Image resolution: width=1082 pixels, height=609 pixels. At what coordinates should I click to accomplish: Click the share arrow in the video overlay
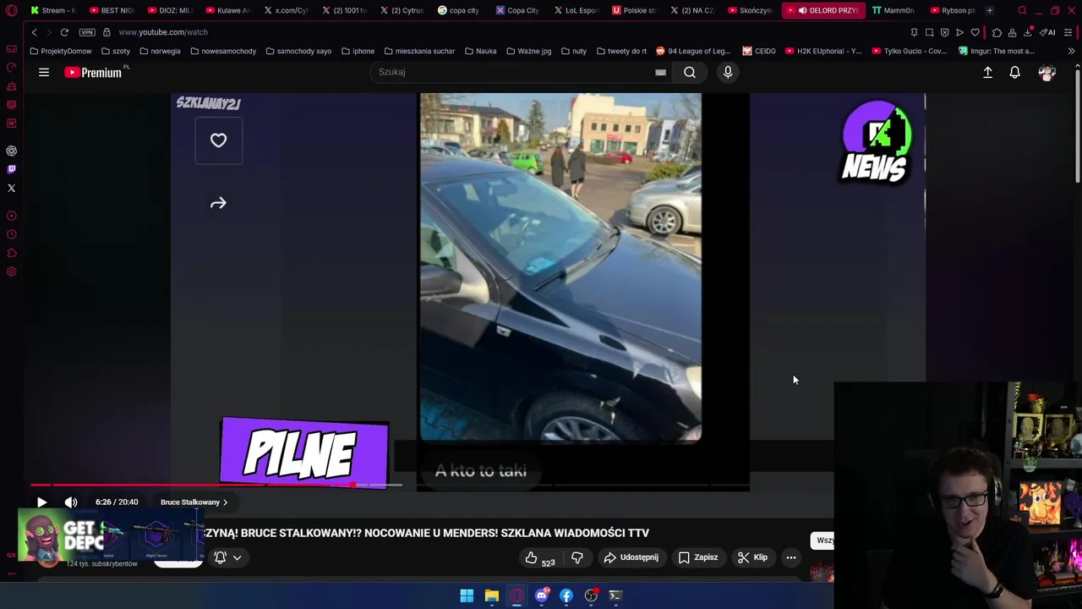coord(218,203)
